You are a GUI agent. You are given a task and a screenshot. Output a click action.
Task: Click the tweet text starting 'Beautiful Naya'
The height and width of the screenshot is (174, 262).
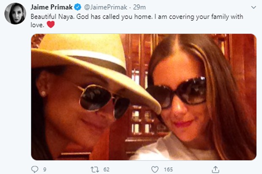coord(136,21)
